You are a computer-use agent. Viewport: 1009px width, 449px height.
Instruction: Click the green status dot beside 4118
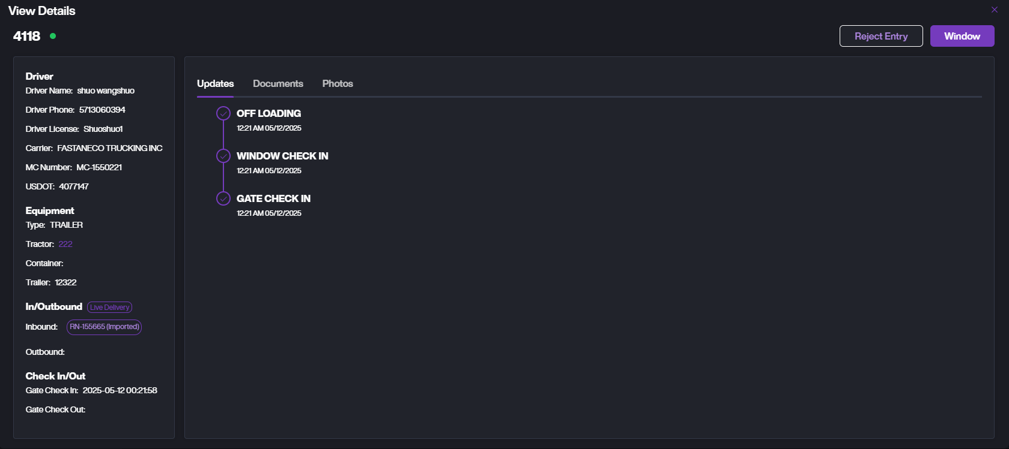pyautogui.click(x=53, y=36)
